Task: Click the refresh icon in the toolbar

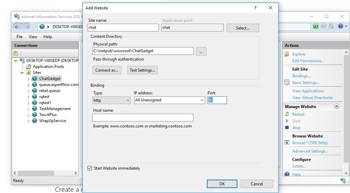Action: pos(315,26)
